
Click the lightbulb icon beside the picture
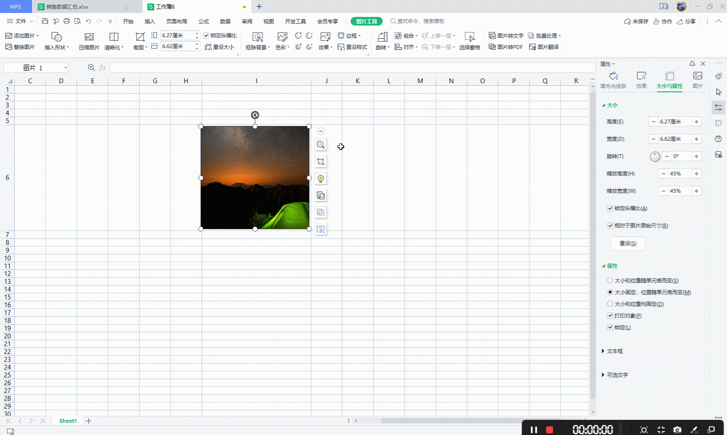pos(321,179)
